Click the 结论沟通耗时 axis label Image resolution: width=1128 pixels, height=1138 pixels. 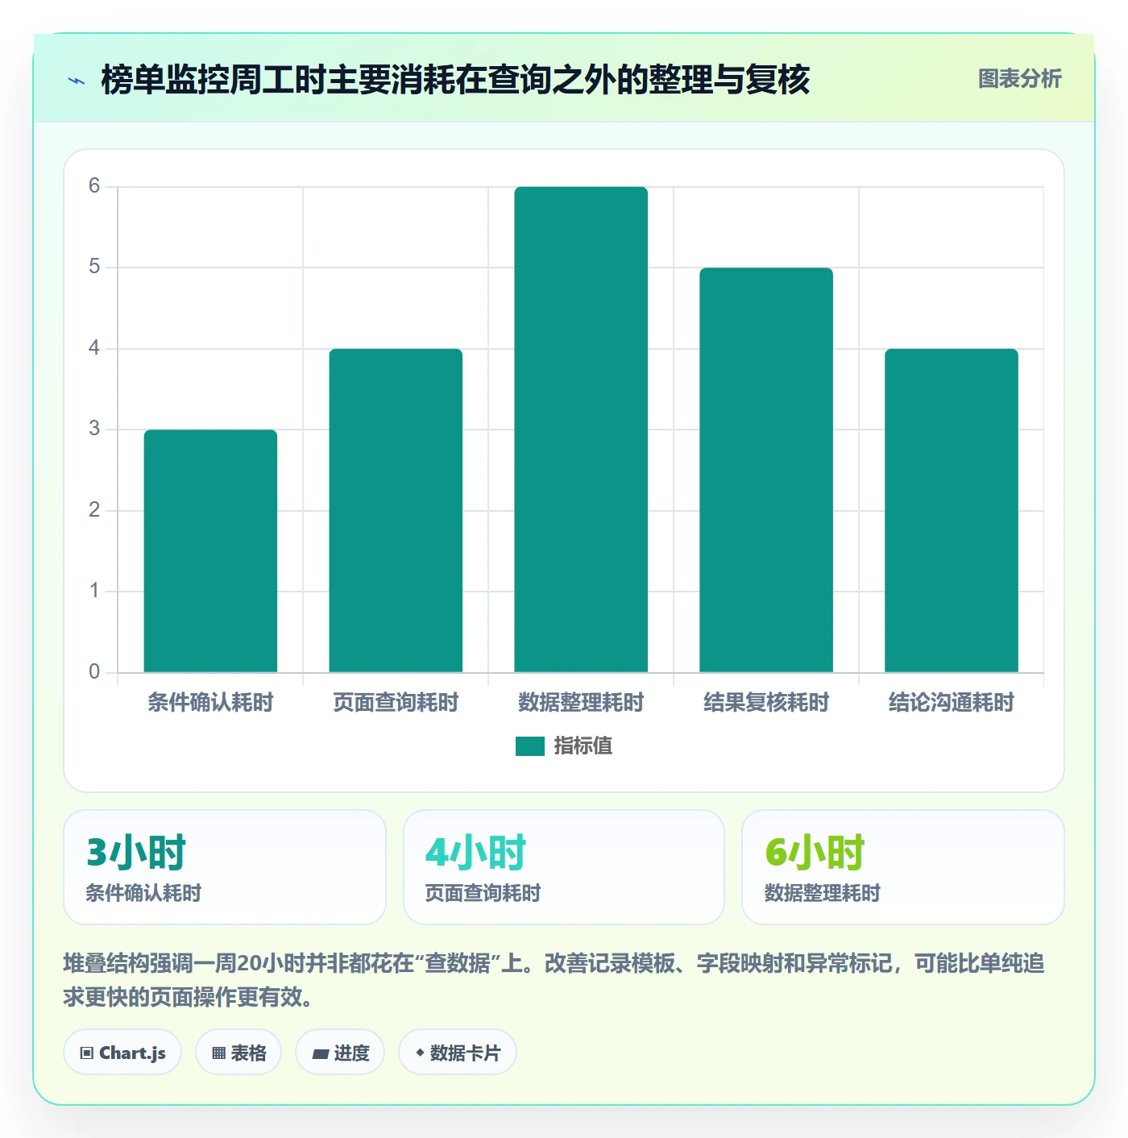952,703
